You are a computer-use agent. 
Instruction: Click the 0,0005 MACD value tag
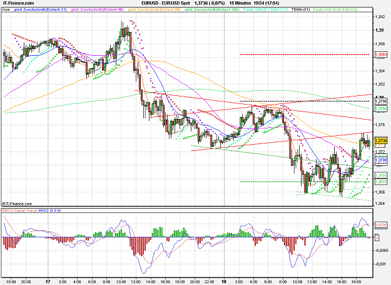tap(381, 225)
